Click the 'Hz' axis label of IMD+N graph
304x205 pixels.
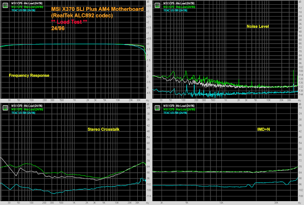(x=300, y=203)
